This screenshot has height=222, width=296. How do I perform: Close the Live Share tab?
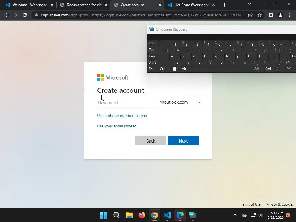click(x=214, y=5)
